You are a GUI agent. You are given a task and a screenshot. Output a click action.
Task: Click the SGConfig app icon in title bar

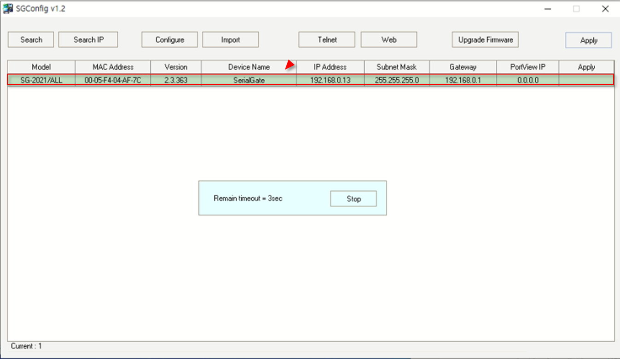click(8, 8)
